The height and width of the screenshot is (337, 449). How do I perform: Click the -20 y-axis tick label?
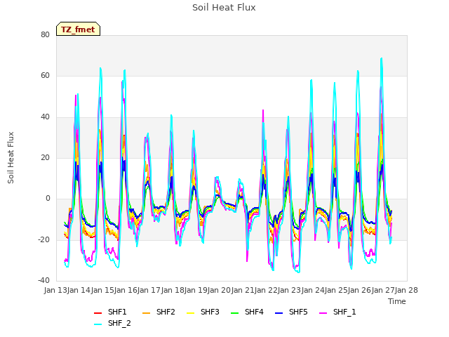[44, 239]
